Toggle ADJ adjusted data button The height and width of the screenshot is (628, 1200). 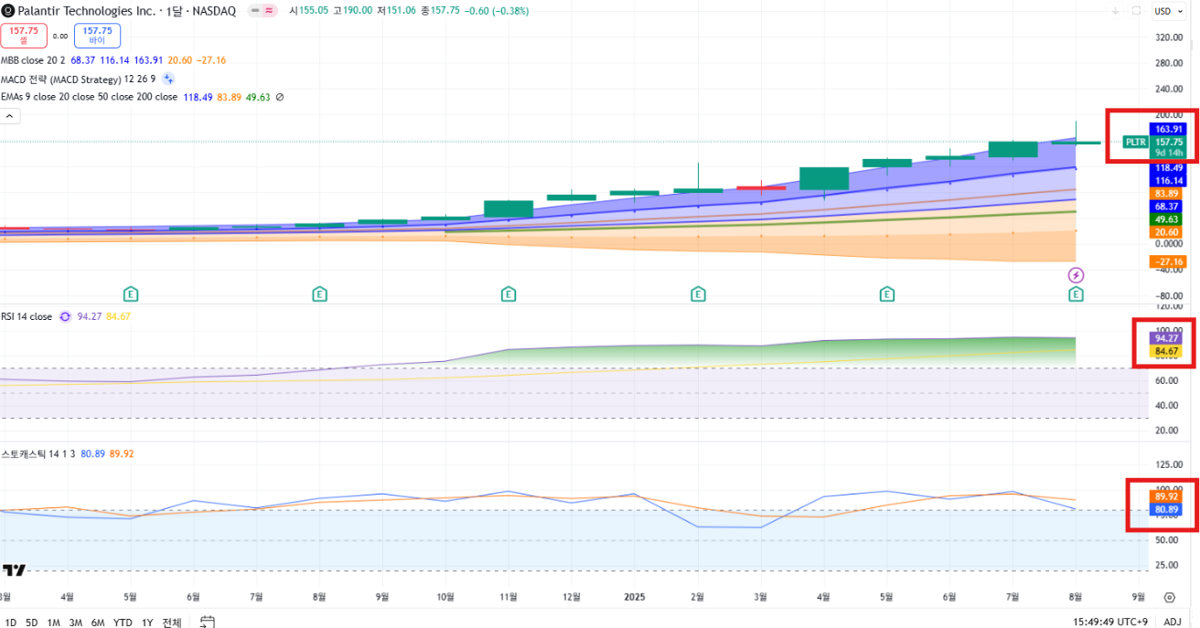(1173, 622)
